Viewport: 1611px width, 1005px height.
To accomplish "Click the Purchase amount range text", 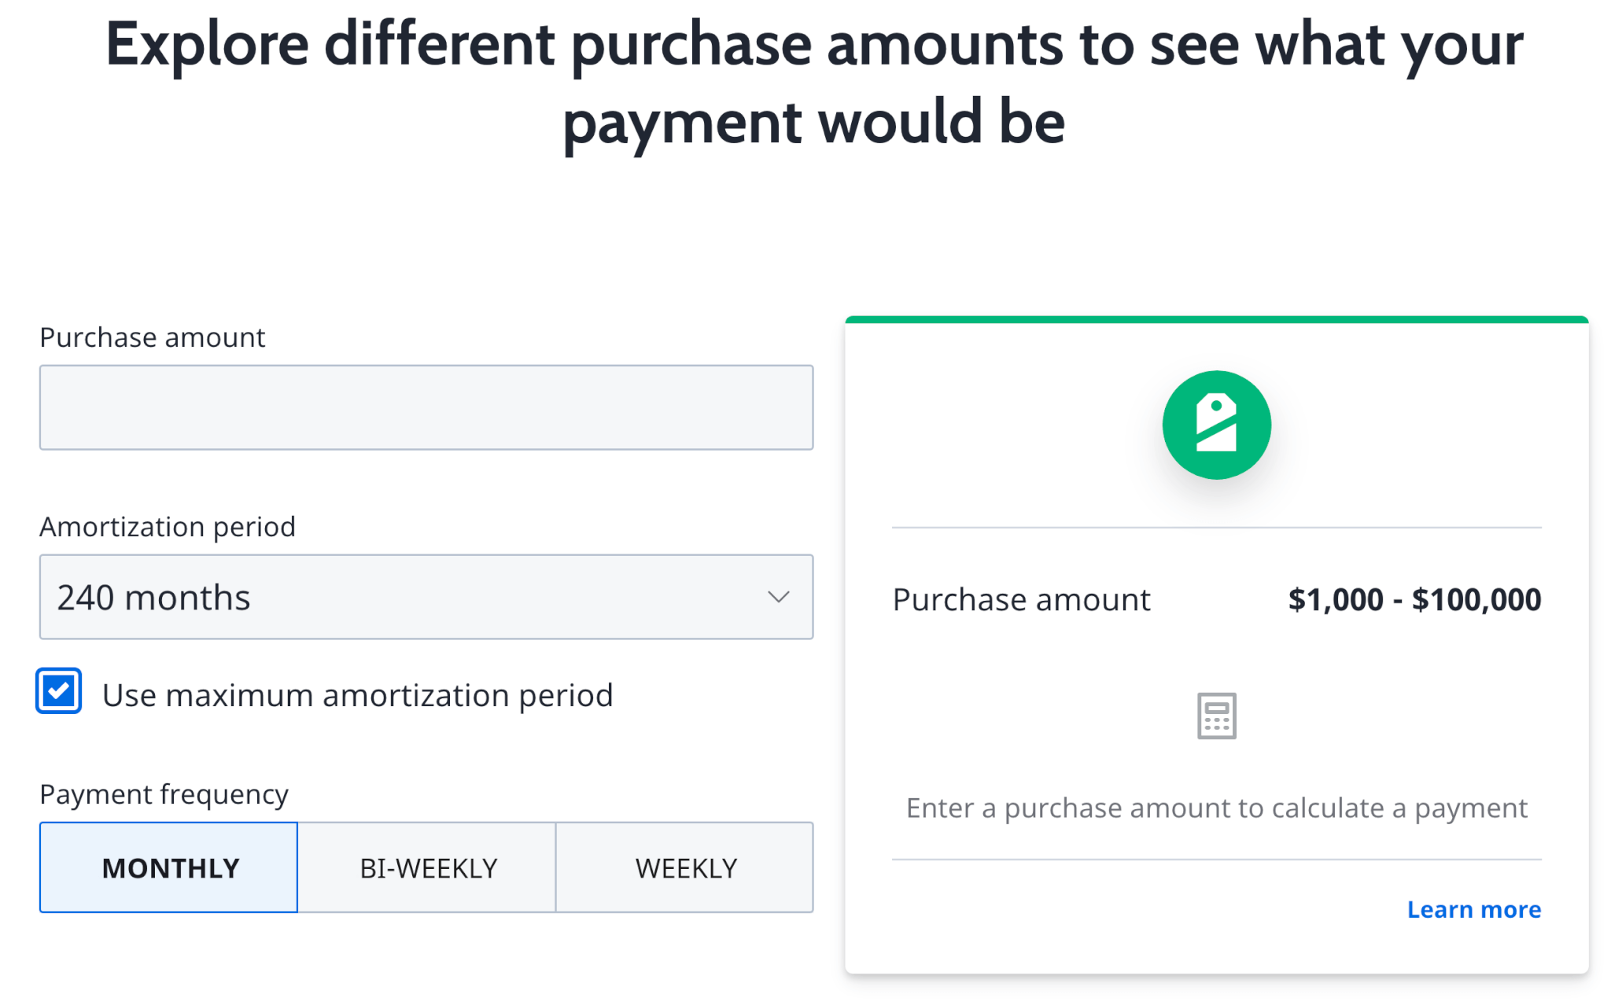I will tap(1414, 598).
